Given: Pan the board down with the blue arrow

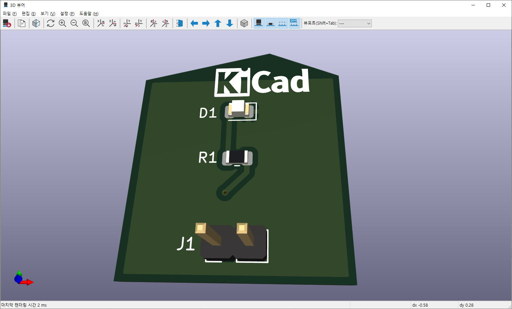Looking at the screenshot, I should pos(230,23).
